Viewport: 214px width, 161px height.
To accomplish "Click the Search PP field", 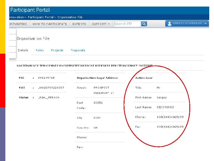I will pos(127,24).
